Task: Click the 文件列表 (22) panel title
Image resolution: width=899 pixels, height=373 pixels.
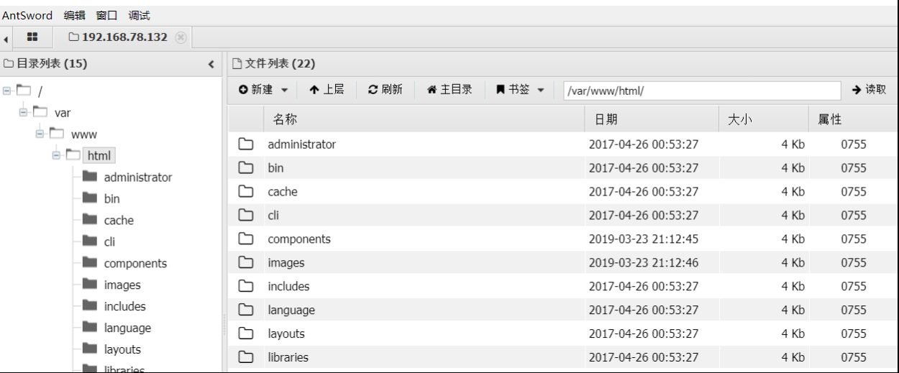Action: coord(274,64)
